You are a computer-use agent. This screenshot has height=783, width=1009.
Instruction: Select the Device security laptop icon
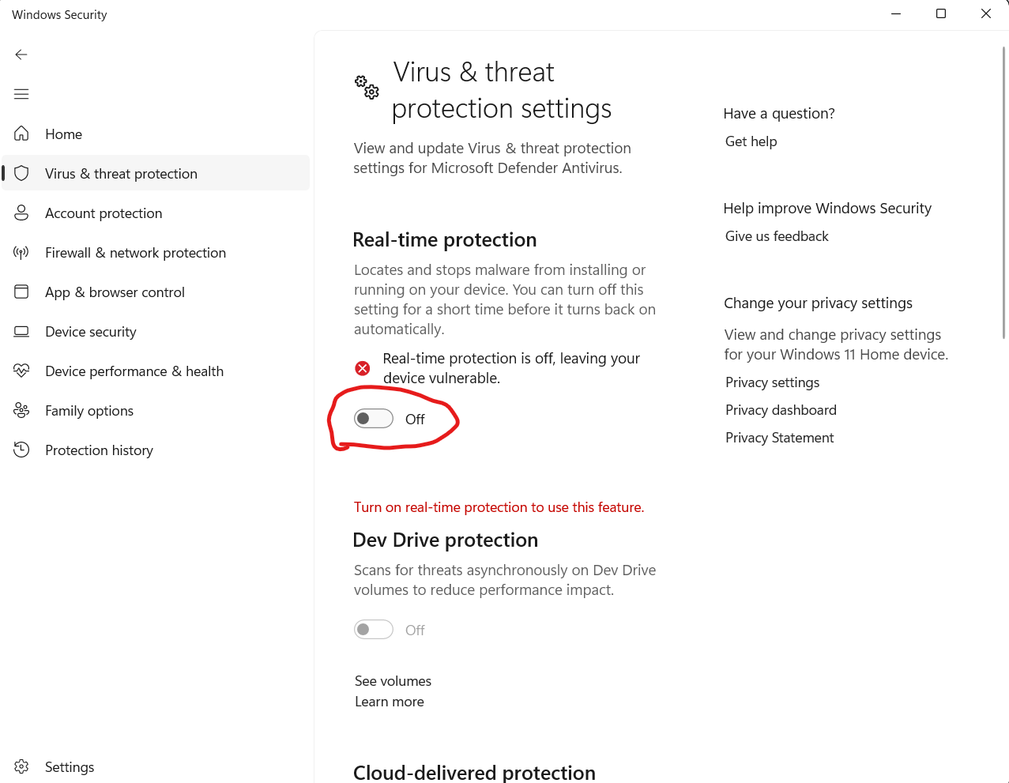(21, 331)
